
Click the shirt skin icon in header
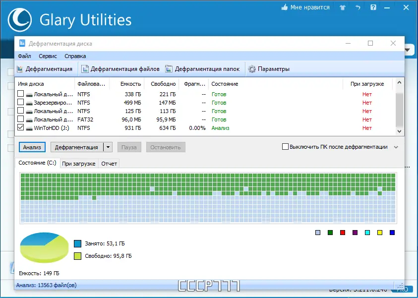coord(343,8)
